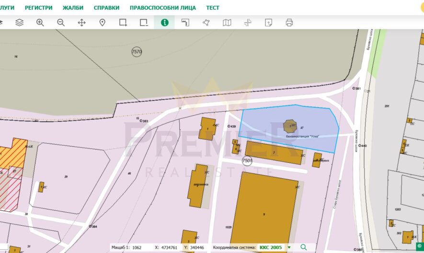This screenshot has width=424, height=253.
Task: Select the polygon drawing tool
Action: [x=206, y=23]
